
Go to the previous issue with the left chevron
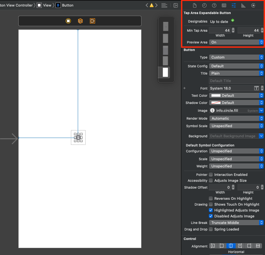[x=147, y=5]
